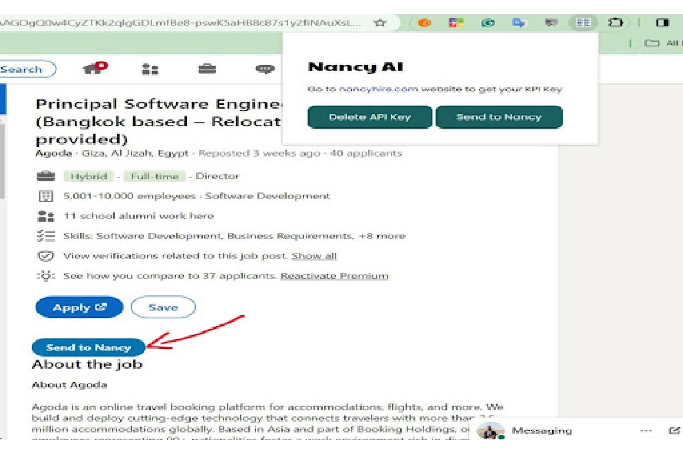Open the translate extension icon

[x=519, y=23]
